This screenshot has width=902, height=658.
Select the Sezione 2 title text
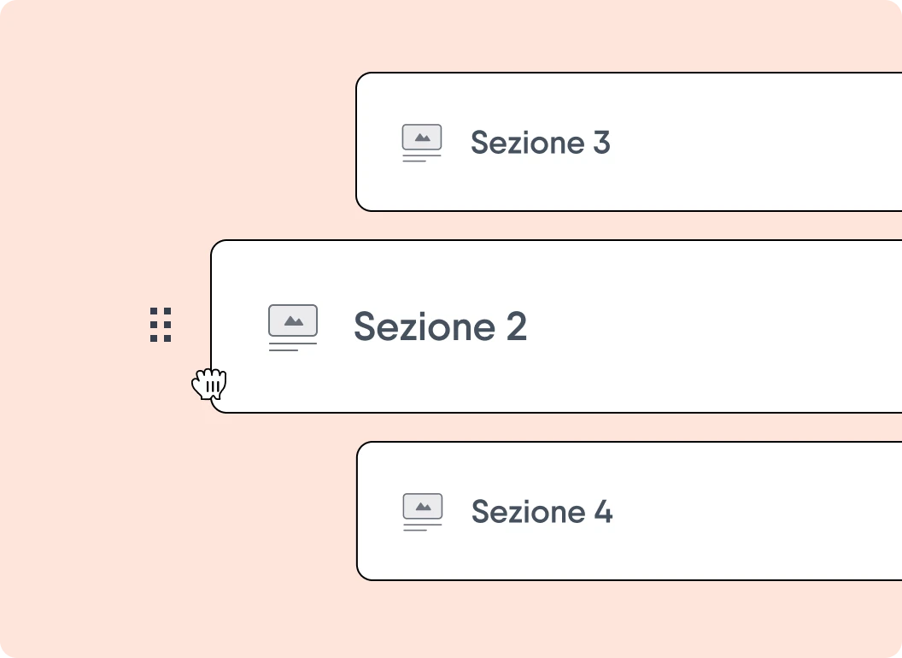click(440, 326)
